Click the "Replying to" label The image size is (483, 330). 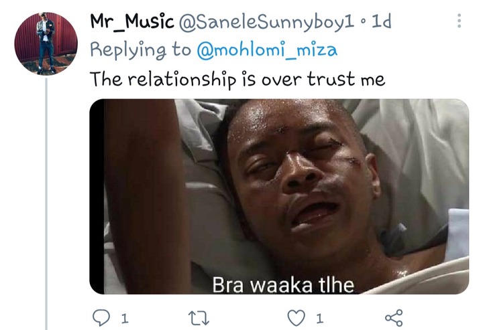click(x=140, y=50)
